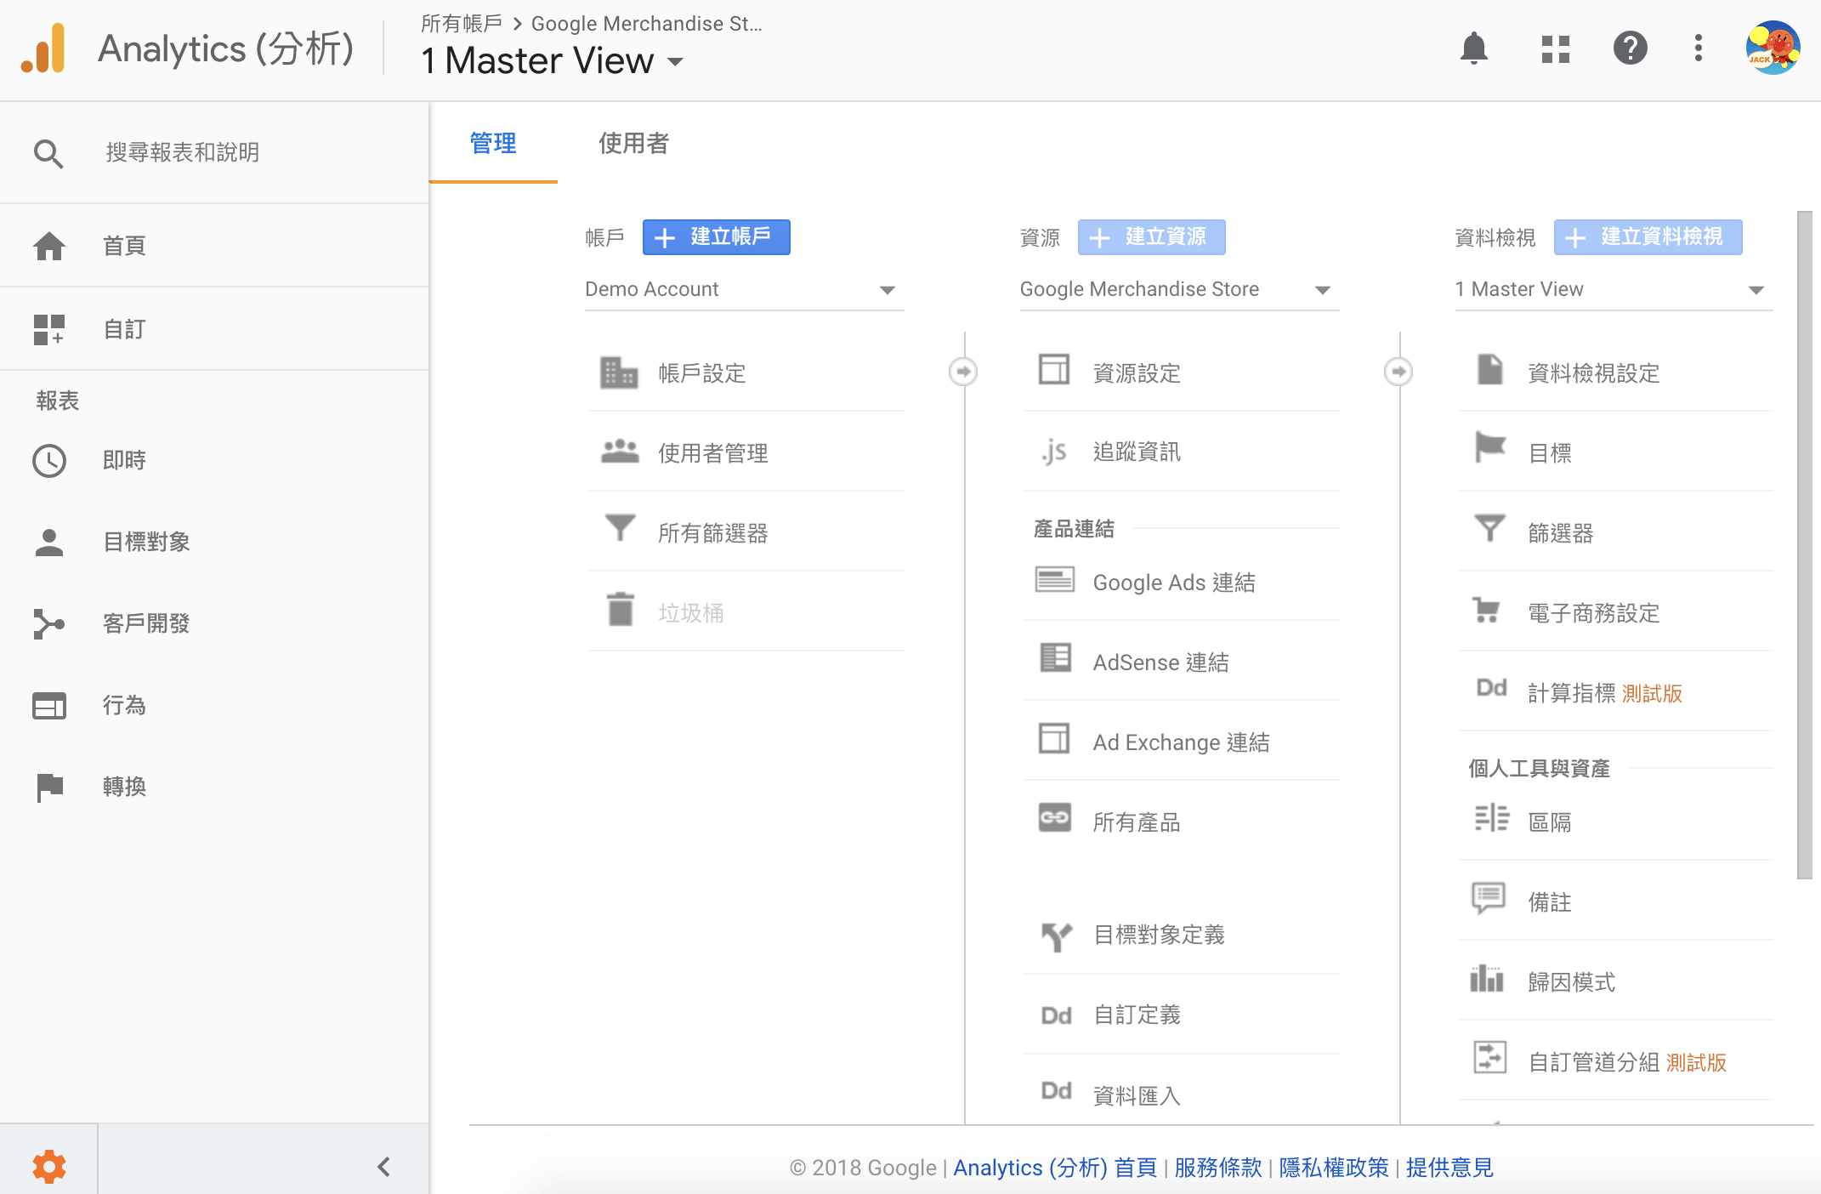Image resolution: width=1821 pixels, height=1194 pixels.
Task: Open the three-dot more options menu
Action: click(1698, 48)
